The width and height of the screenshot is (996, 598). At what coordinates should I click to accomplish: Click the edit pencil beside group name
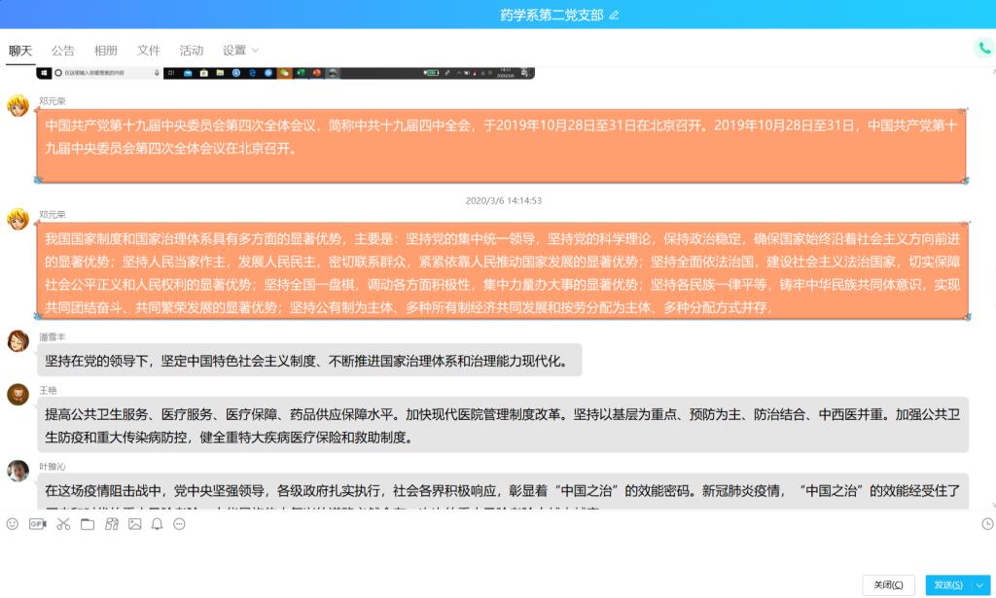pyautogui.click(x=614, y=15)
